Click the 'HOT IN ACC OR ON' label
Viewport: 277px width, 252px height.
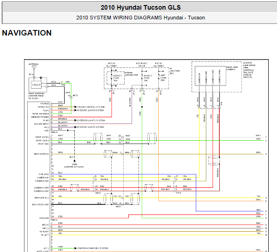[x=142, y=65]
